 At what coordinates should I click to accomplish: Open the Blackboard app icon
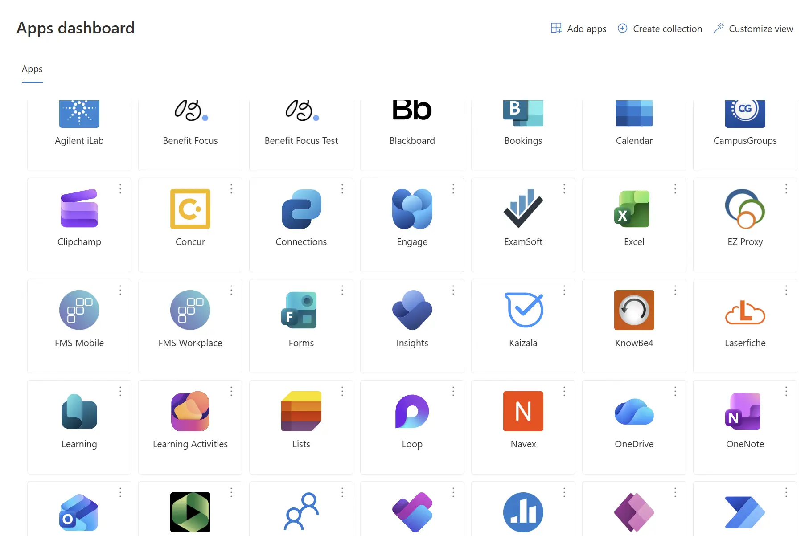click(x=412, y=110)
